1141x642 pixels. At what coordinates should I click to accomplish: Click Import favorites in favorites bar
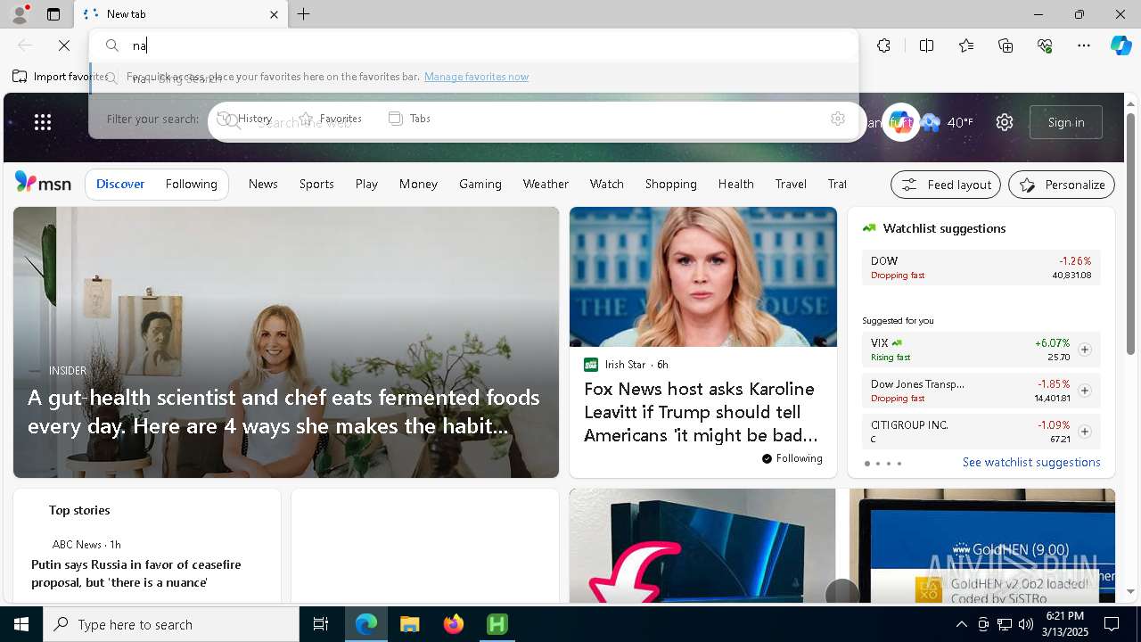coord(59,77)
